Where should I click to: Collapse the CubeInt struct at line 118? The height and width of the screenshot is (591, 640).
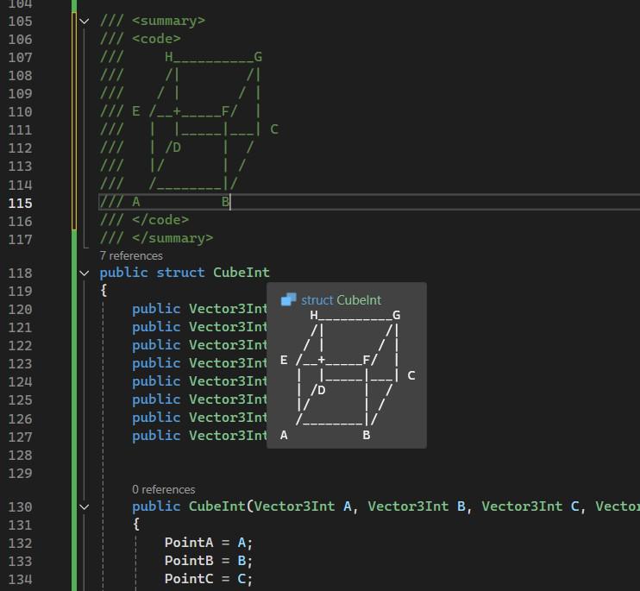tap(84, 273)
